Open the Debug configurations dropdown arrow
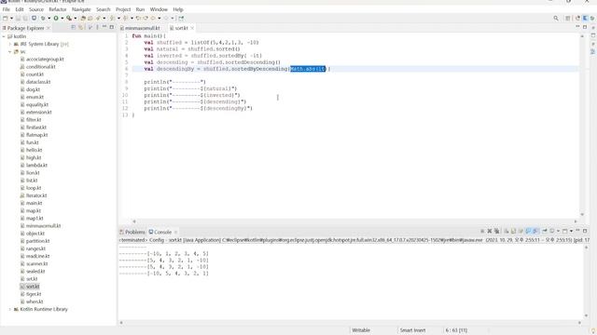 pyautogui.click(x=49, y=19)
